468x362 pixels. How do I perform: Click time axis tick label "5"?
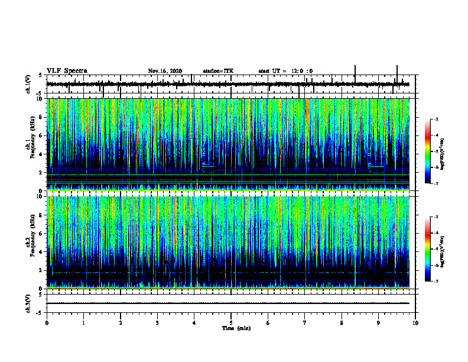[x=231, y=323]
